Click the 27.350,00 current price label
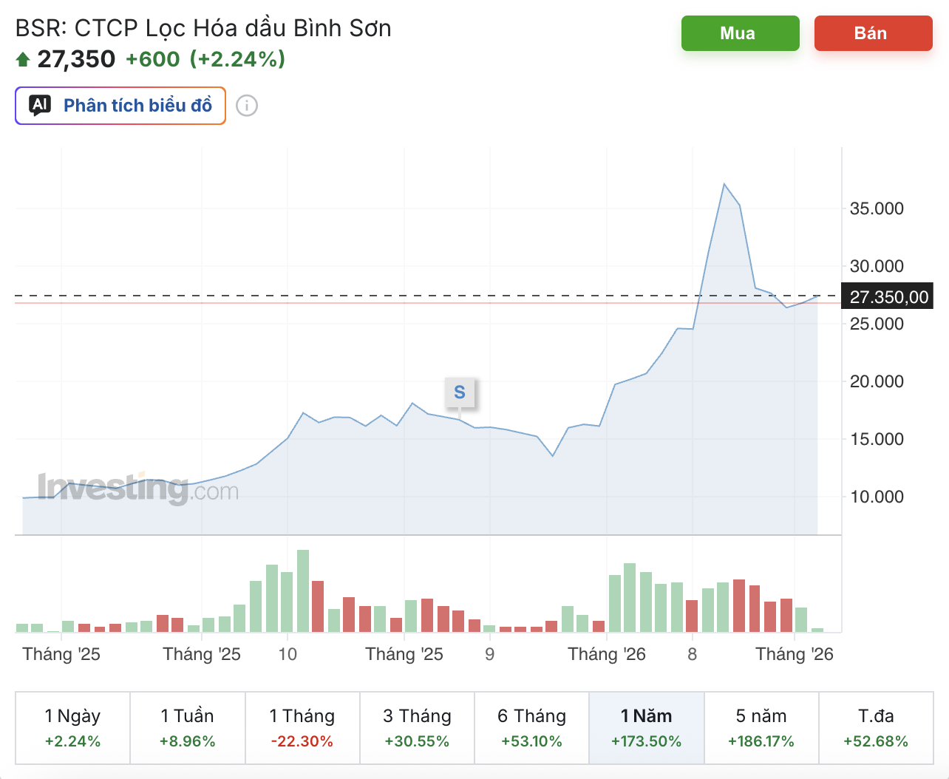This screenshot has height=779, width=949. point(888,297)
